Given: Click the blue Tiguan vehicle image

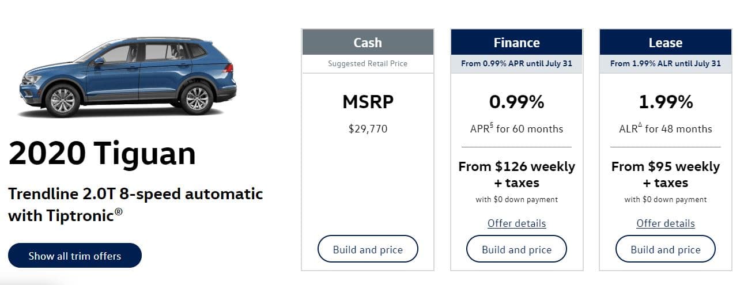Looking at the screenshot, I should click(x=128, y=77).
